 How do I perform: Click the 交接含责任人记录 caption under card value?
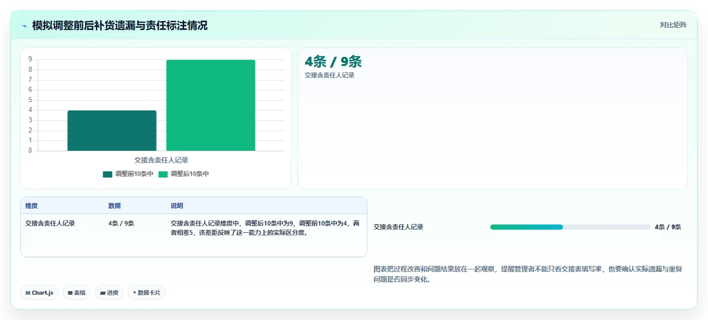click(329, 75)
